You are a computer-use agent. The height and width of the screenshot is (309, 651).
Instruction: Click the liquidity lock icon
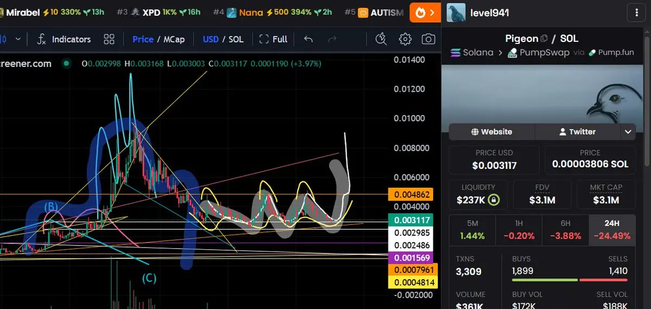click(x=493, y=200)
